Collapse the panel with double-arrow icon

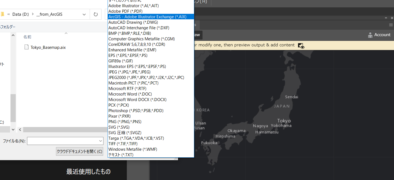(386, 18)
